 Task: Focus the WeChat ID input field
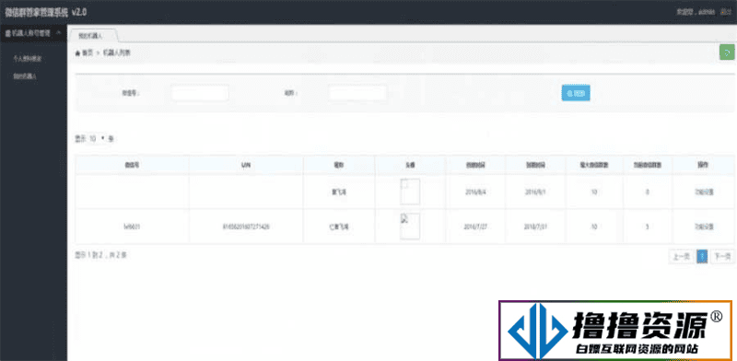pyautogui.click(x=200, y=93)
